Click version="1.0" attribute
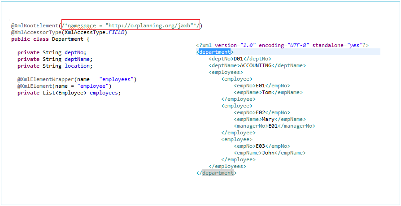The image size is (401, 206). click(x=235, y=45)
